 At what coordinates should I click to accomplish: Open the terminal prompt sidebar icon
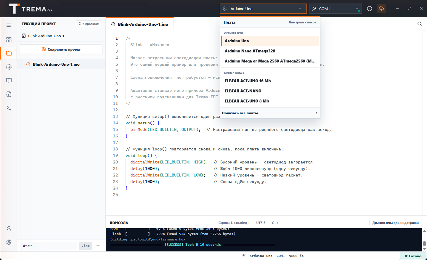9,108
